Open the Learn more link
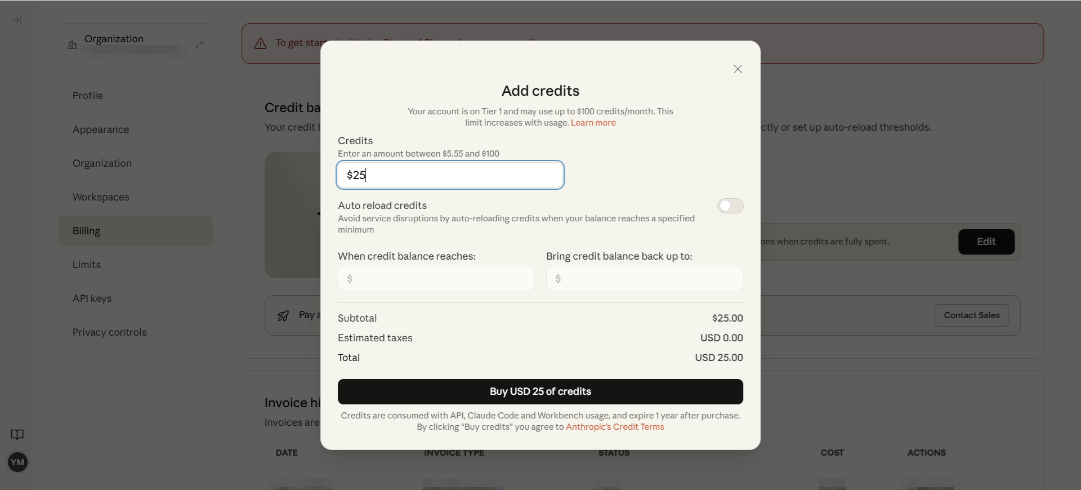Viewport: 1081px width, 490px height. [593, 123]
